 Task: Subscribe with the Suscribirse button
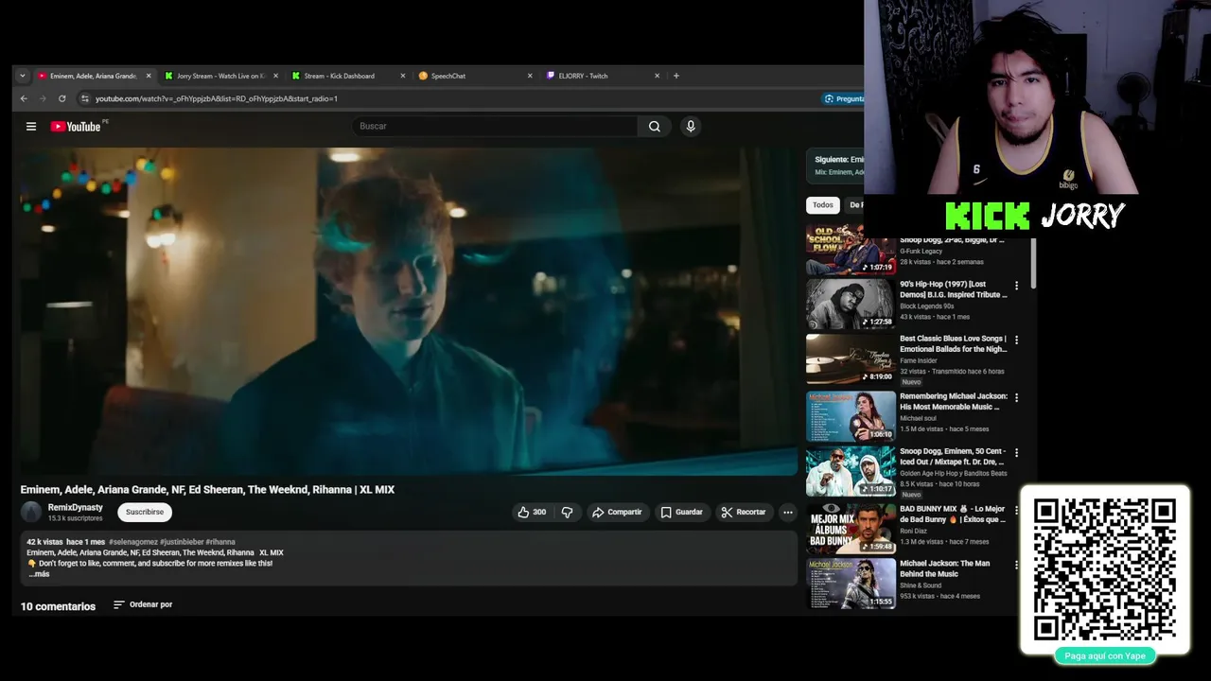145,512
